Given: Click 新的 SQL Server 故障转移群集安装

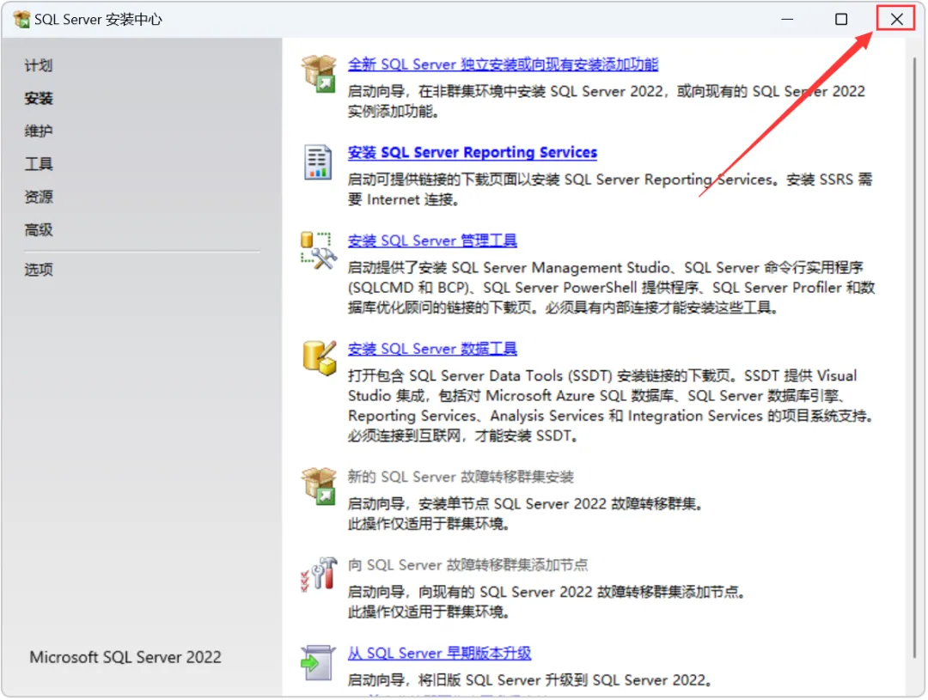Looking at the screenshot, I should click(461, 477).
